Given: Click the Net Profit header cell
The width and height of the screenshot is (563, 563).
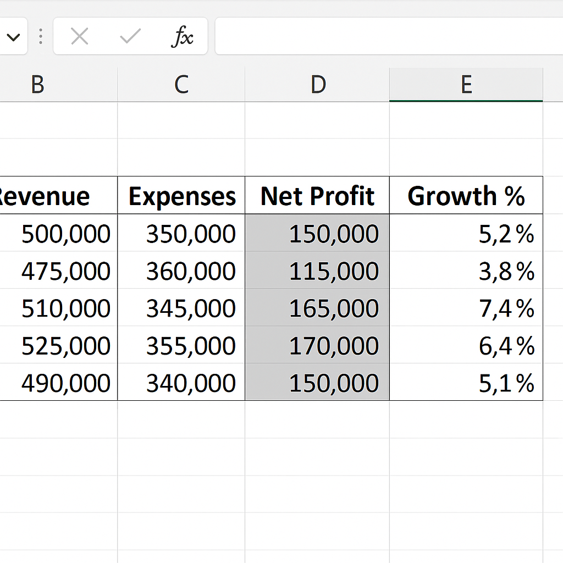Looking at the screenshot, I should 317,196.
